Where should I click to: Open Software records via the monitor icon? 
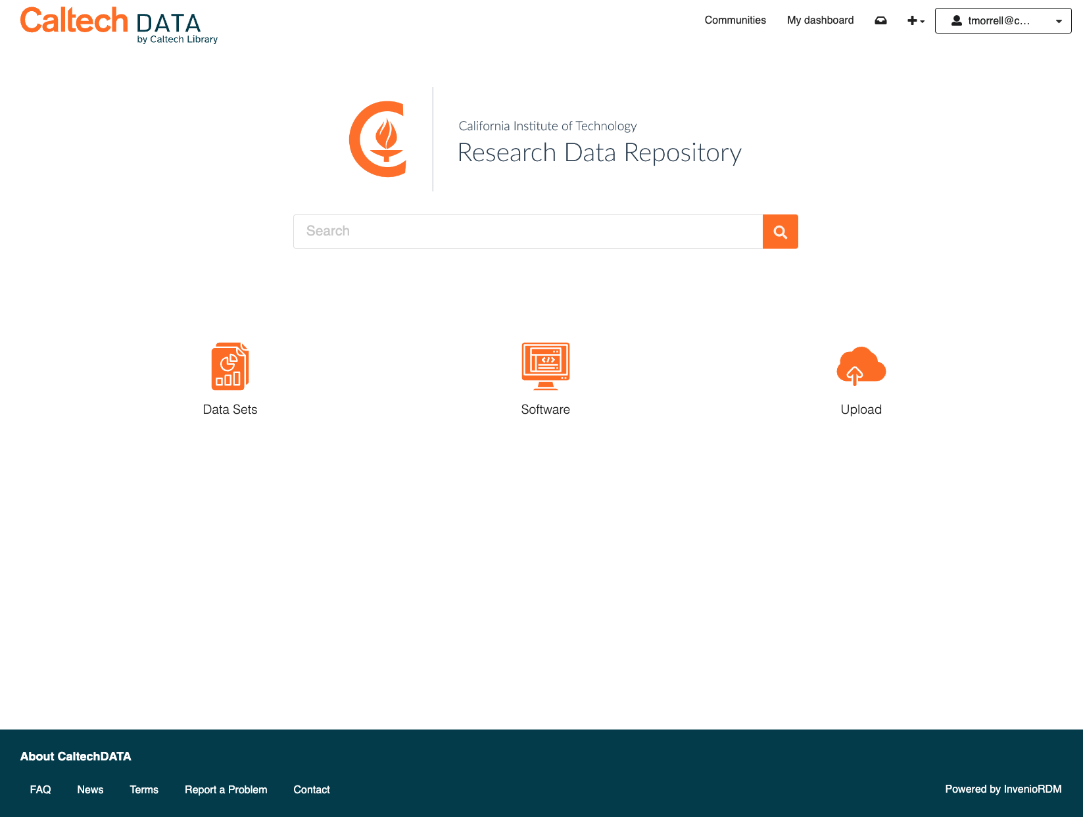click(545, 366)
